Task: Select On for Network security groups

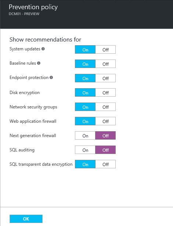Action: point(85,107)
